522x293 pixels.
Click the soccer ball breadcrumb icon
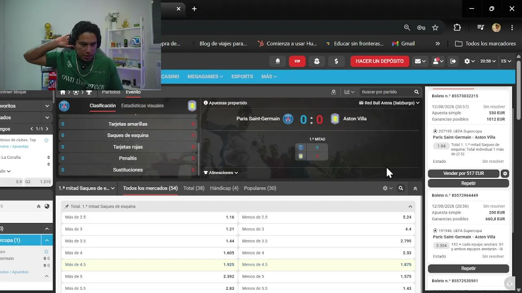click(76, 92)
